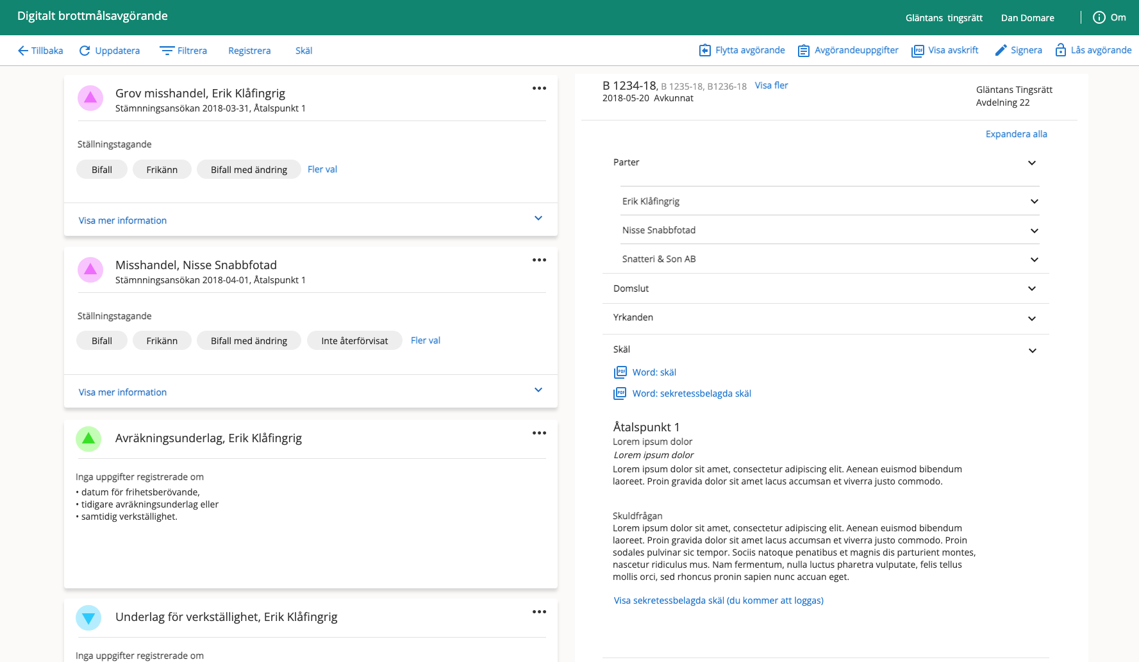
Task: Click pink triangle icon of Grov misshandel
Action: 90,98
